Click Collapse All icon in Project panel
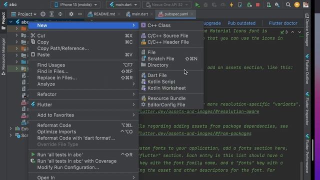 click(x=60, y=14)
